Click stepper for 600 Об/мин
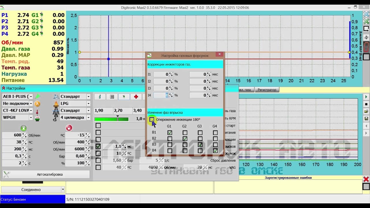Screen dimensions: 370x208 click(x=24, y=135)
